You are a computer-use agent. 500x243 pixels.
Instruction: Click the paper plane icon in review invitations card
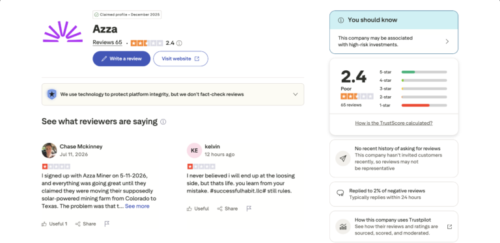tap(343, 159)
